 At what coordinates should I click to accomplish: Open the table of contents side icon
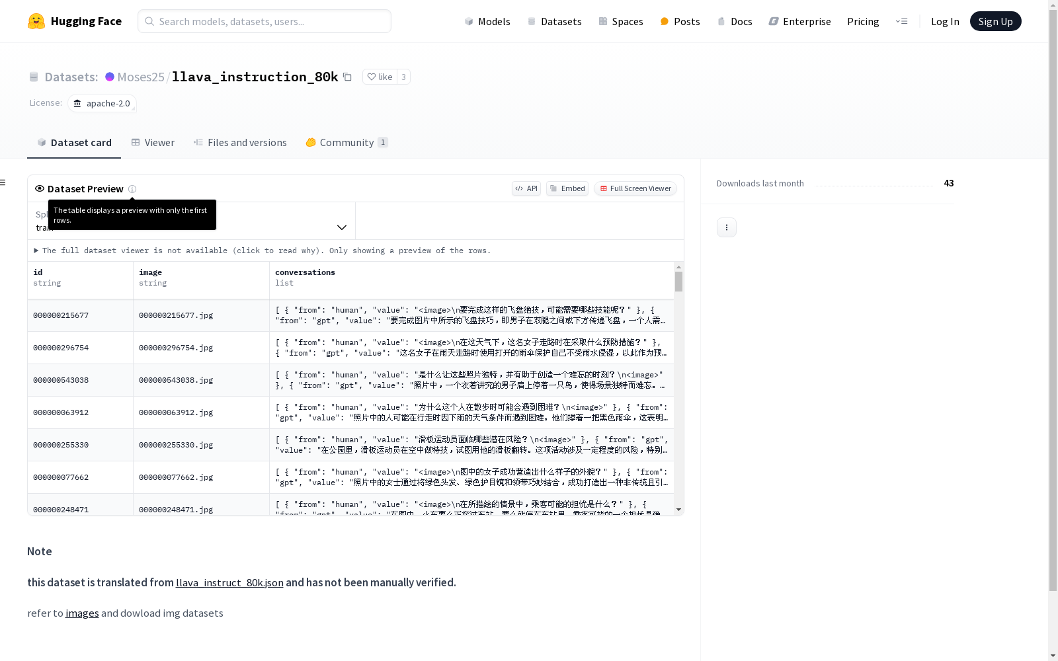click(3, 182)
